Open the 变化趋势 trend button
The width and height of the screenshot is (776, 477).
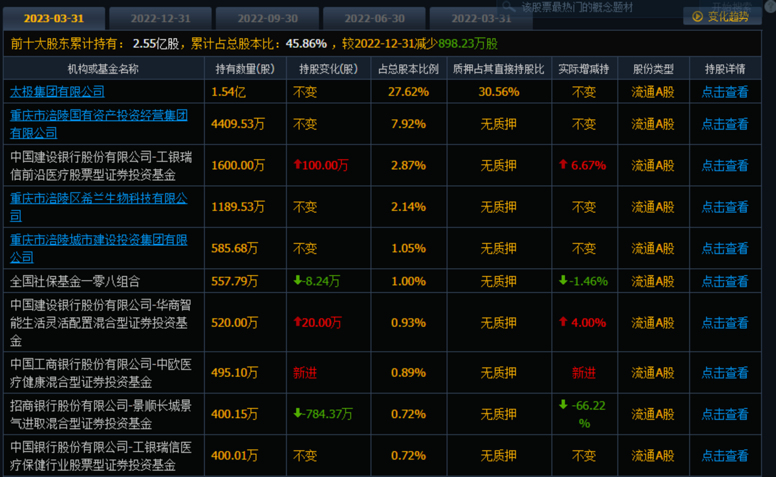(722, 17)
